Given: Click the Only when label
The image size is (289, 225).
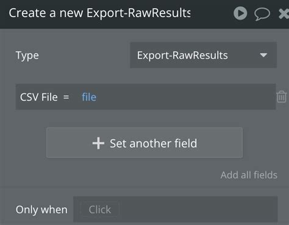Looking at the screenshot, I should pos(41,210).
